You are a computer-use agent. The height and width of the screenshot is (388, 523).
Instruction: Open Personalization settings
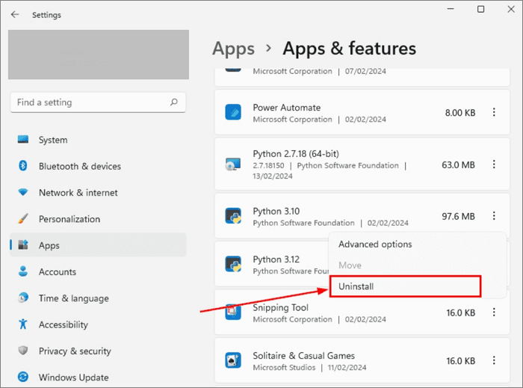tap(69, 219)
